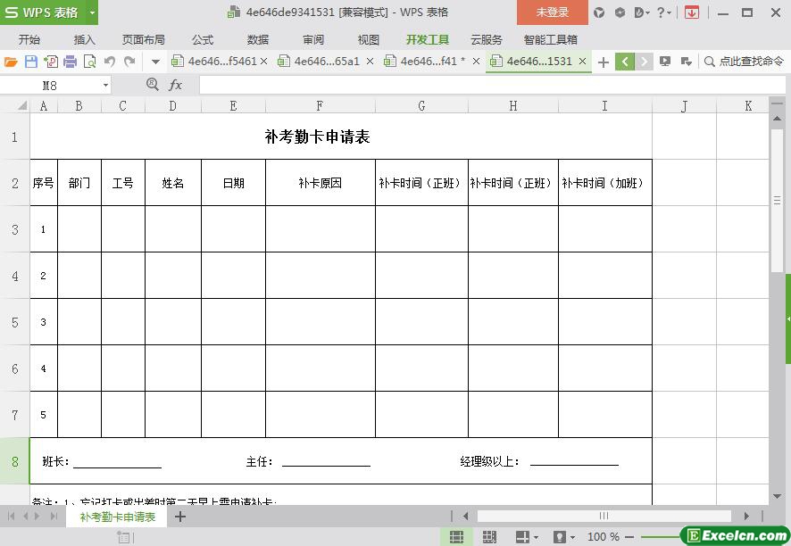Viewport: 791px width, 546px height.
Task: Click the 100 % zoom level
Action: pyautogui.click(x=604, y=537)
